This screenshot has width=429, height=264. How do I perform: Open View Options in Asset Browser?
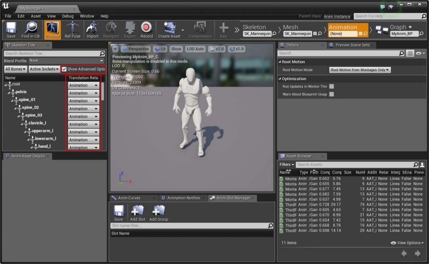(407, 243)
